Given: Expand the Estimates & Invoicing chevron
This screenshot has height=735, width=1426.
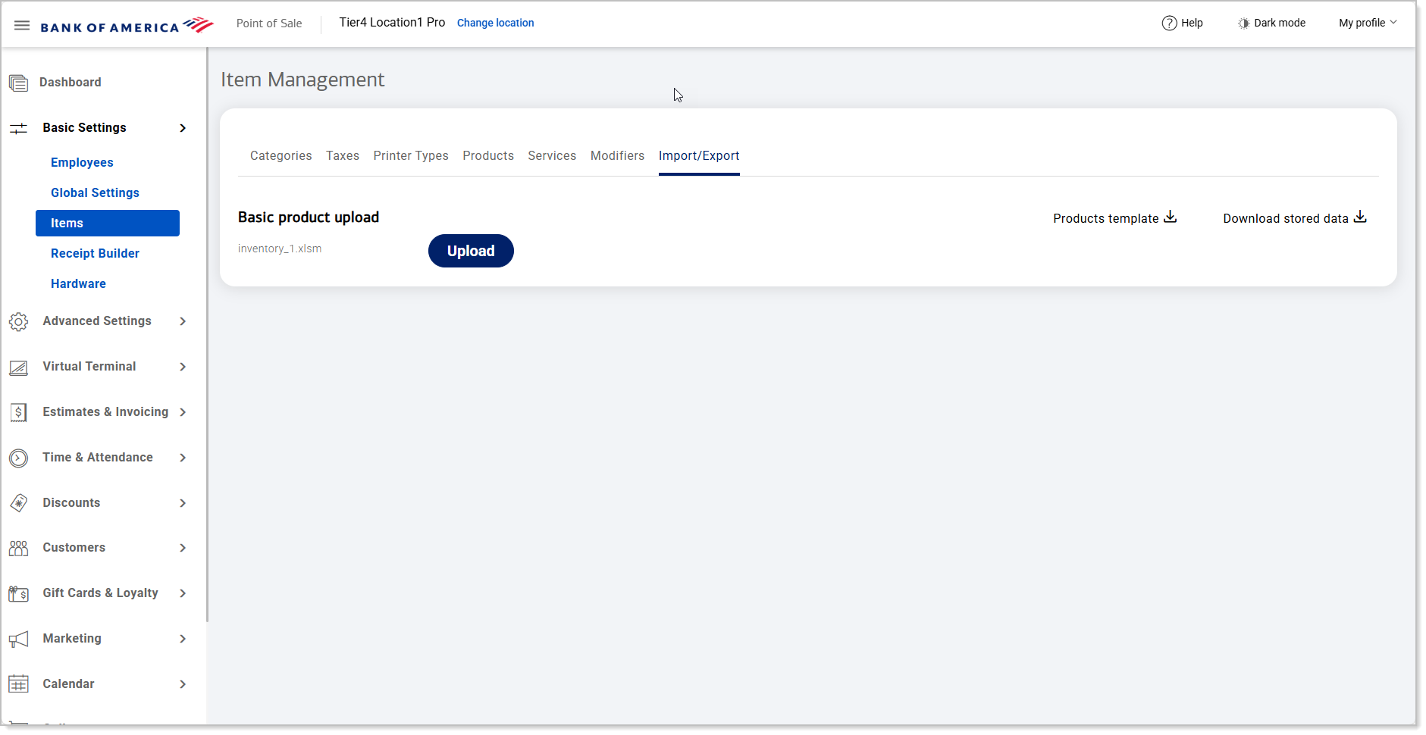Looking at the screenshot, I should click(183, 412).
